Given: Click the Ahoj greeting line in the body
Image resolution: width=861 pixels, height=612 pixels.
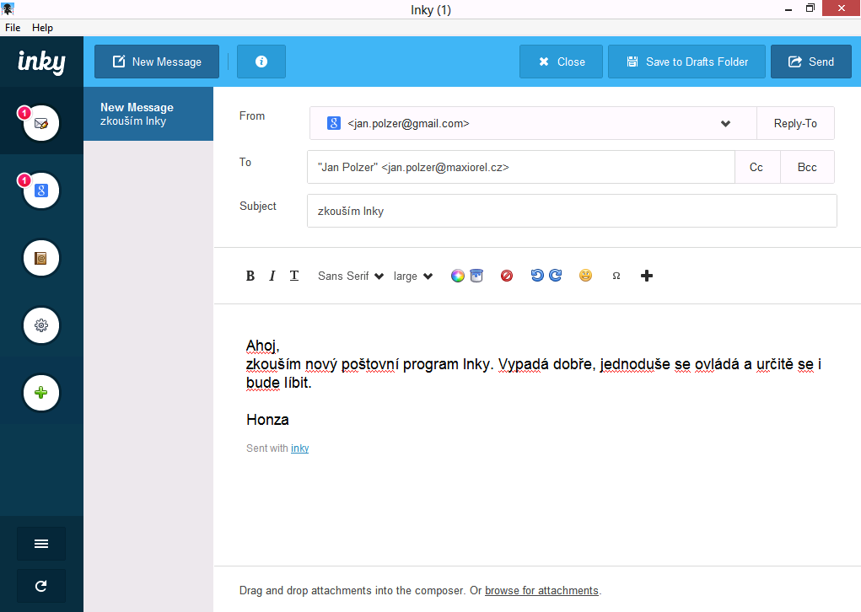Looking at the screenshot, I should pos(263,346).
